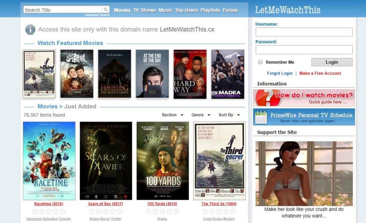Click Make a Free Account link
Viewport: 366px width, 223px height.
(x=320, y=73)
